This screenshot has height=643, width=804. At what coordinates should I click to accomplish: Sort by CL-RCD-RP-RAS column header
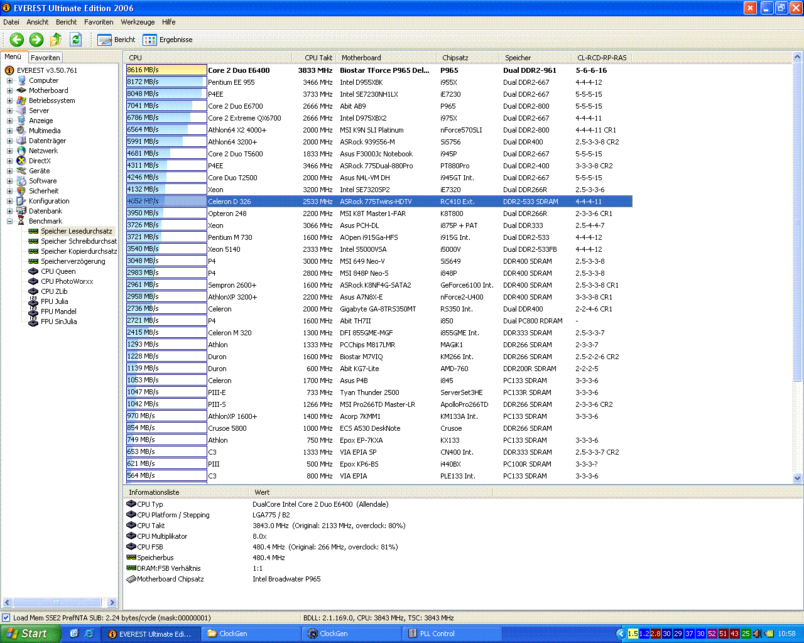(602, 58)
